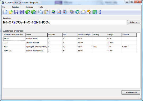The height and width of the screenshot is (101, 143).
Task: Click the weight 180.1 cell
Action: click(x=114, y=47)
